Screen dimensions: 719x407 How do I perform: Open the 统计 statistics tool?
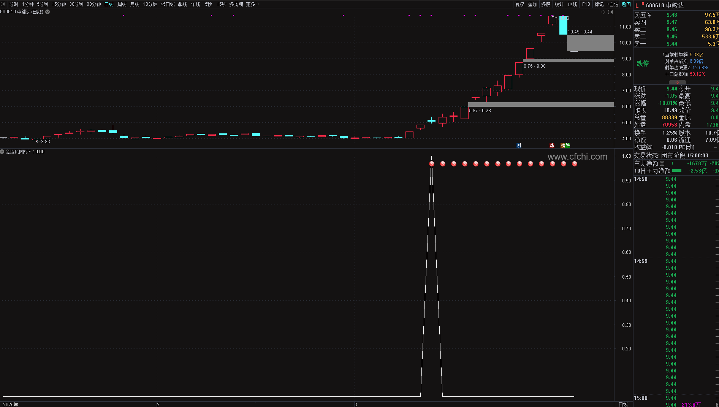[559, 4]
